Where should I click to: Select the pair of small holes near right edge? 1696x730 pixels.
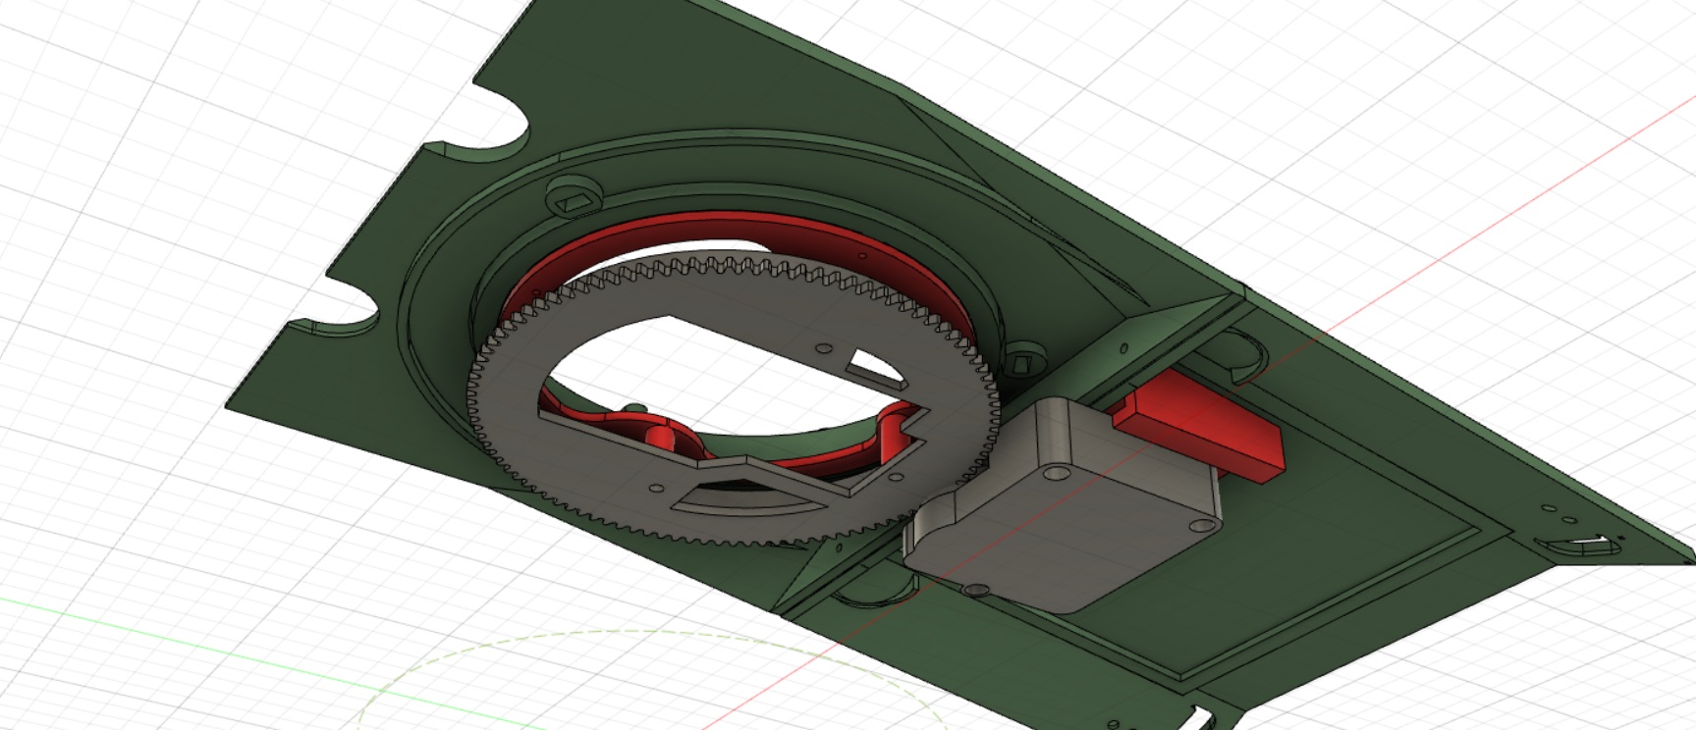[1559, 514]
